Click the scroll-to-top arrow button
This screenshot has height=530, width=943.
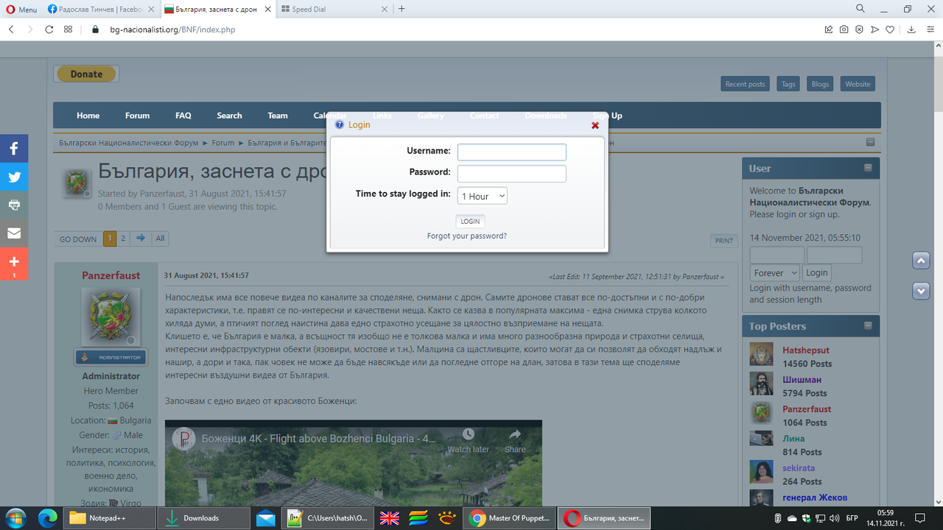coord(921,261)
